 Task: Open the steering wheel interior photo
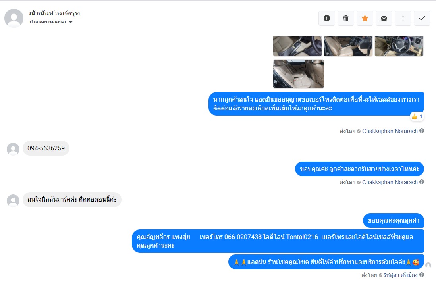pyautogui.click(x=399, y=46)
